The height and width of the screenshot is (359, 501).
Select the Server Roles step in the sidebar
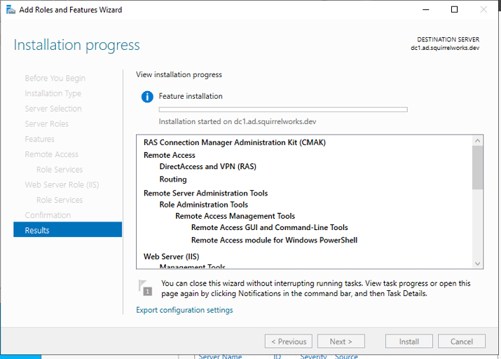[46, 124]
